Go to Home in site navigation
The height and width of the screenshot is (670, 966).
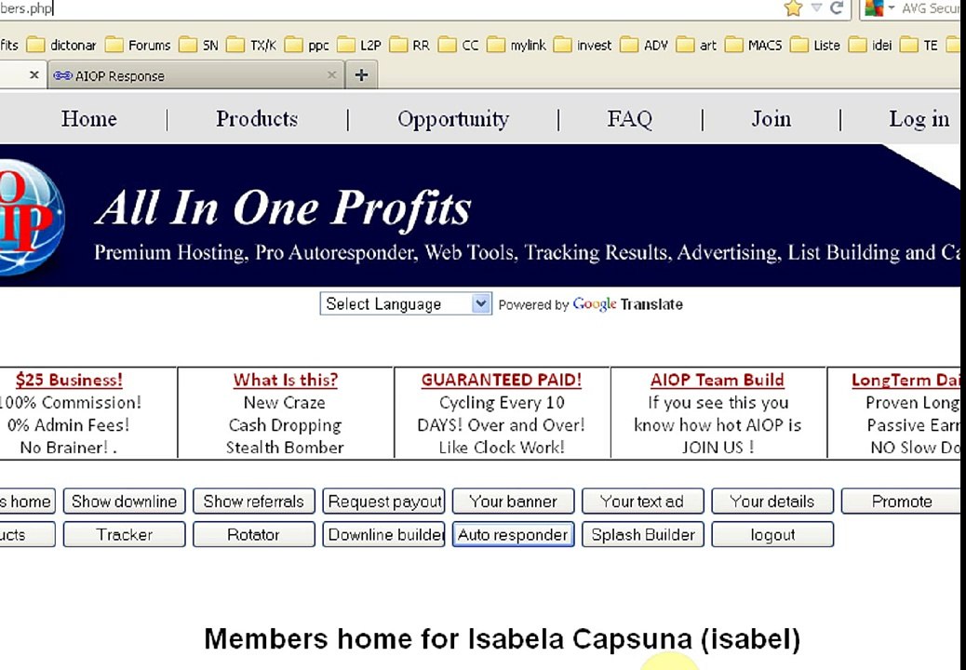[x=88, y=119]
